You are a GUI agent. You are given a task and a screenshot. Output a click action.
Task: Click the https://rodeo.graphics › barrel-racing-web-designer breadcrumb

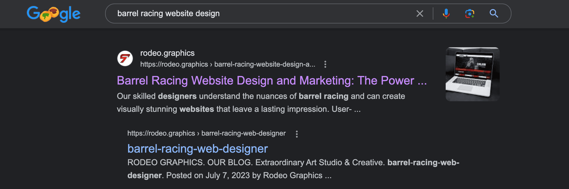pyautogui.click(x=206, y=133)
